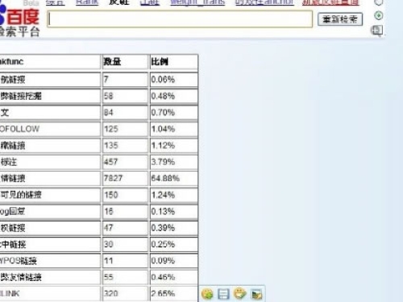This screenshot has height=302, width=403.
Task: Open the weight_trans tab link
Action: (197, 2)
